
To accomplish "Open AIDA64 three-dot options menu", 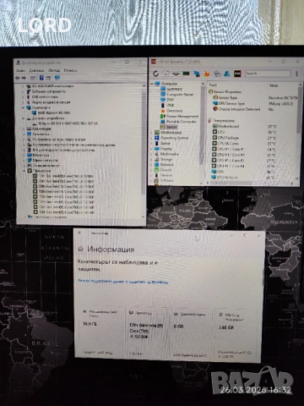I will 296,74.
